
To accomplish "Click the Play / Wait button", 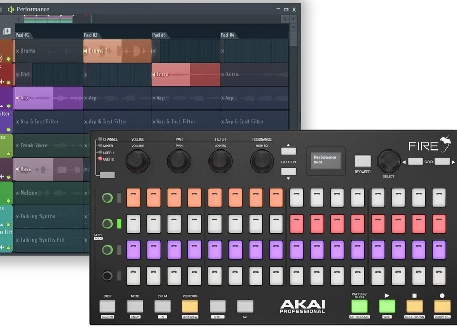I will point(387,306).
